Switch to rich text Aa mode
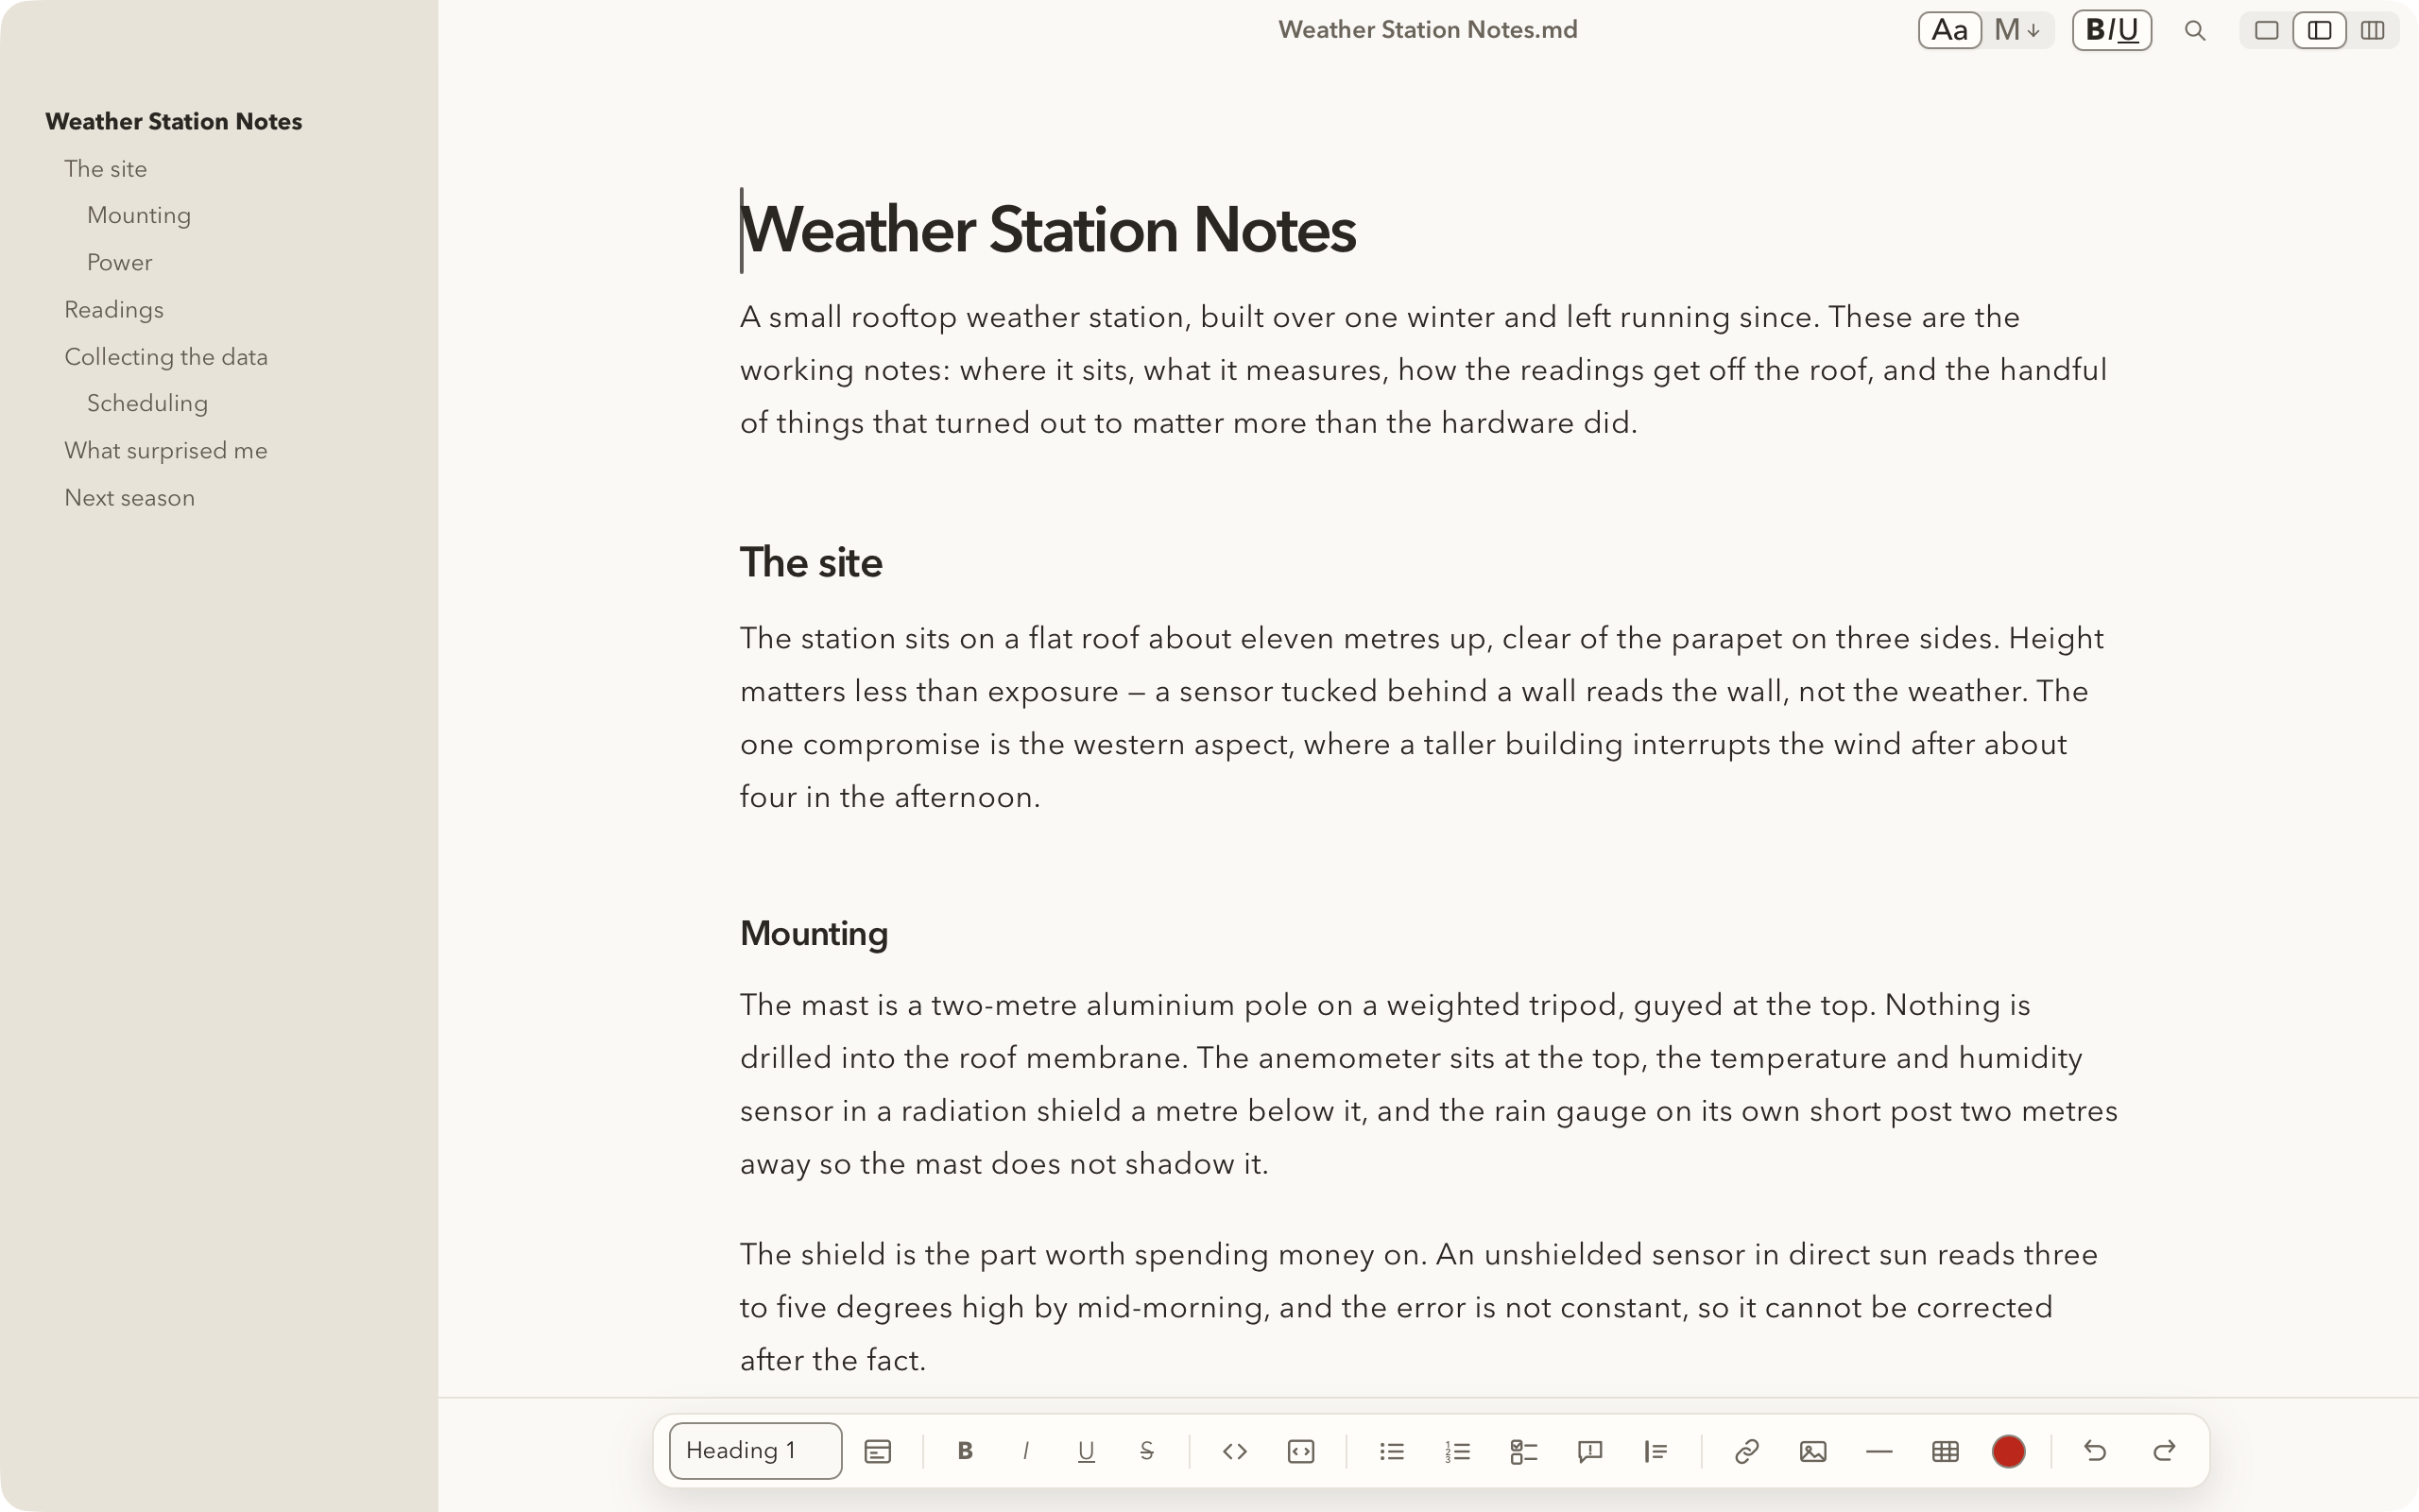This screenshot has width=2419, height=1512. click(x=1949, y=30)
